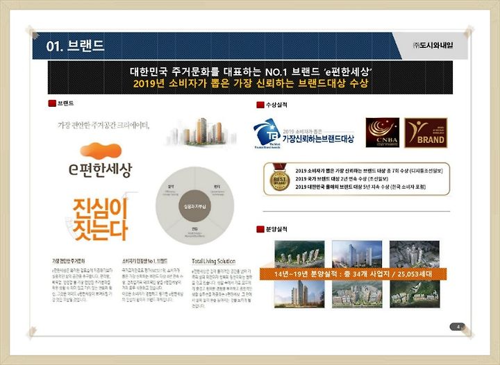
Task: Click the page number 4 badge
Action: [x=457, y=326]
